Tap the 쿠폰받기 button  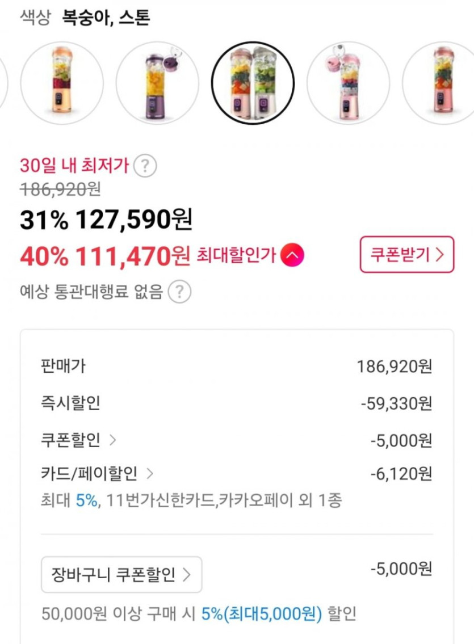pos(406,255)
